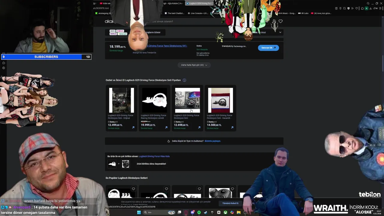Favorite the second popular Logitech set card
This screenshot has width=384, height=216.
click(166, 189)
